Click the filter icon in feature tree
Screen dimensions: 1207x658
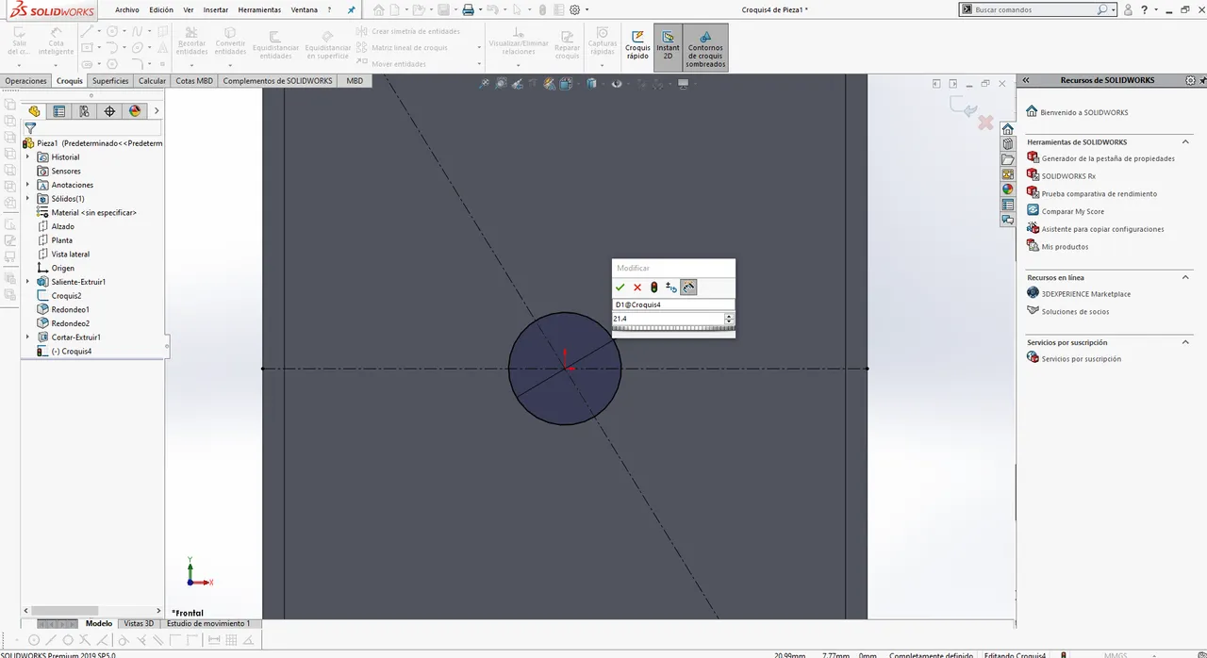(x=30, y=128)
